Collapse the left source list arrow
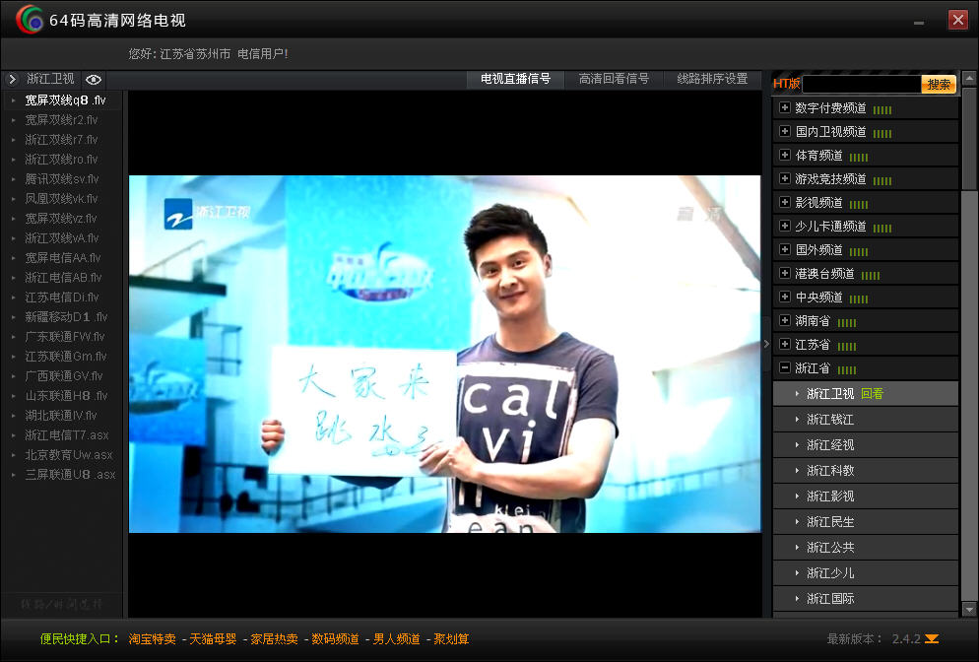This screenshot has height=662, width=979. click(12, 80)
